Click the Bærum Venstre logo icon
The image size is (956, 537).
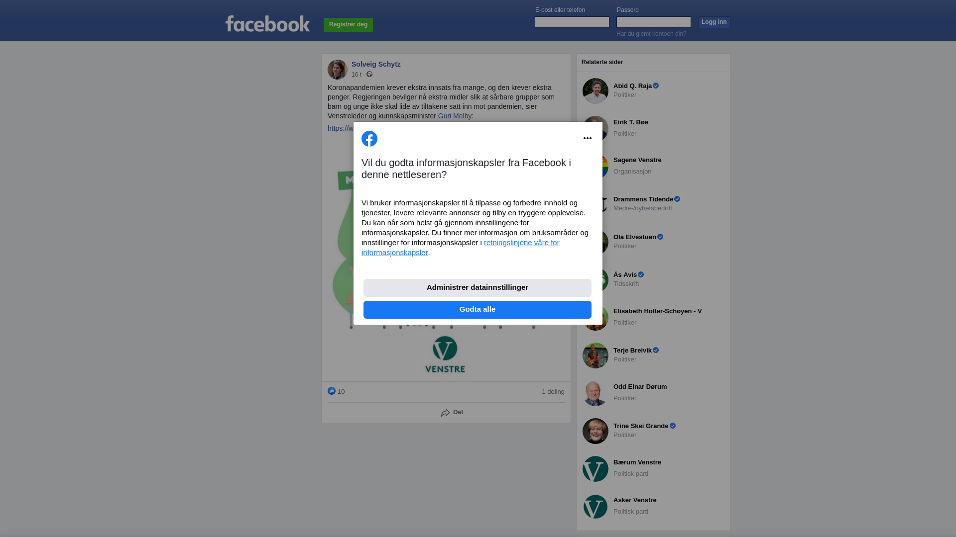[596, 469]
